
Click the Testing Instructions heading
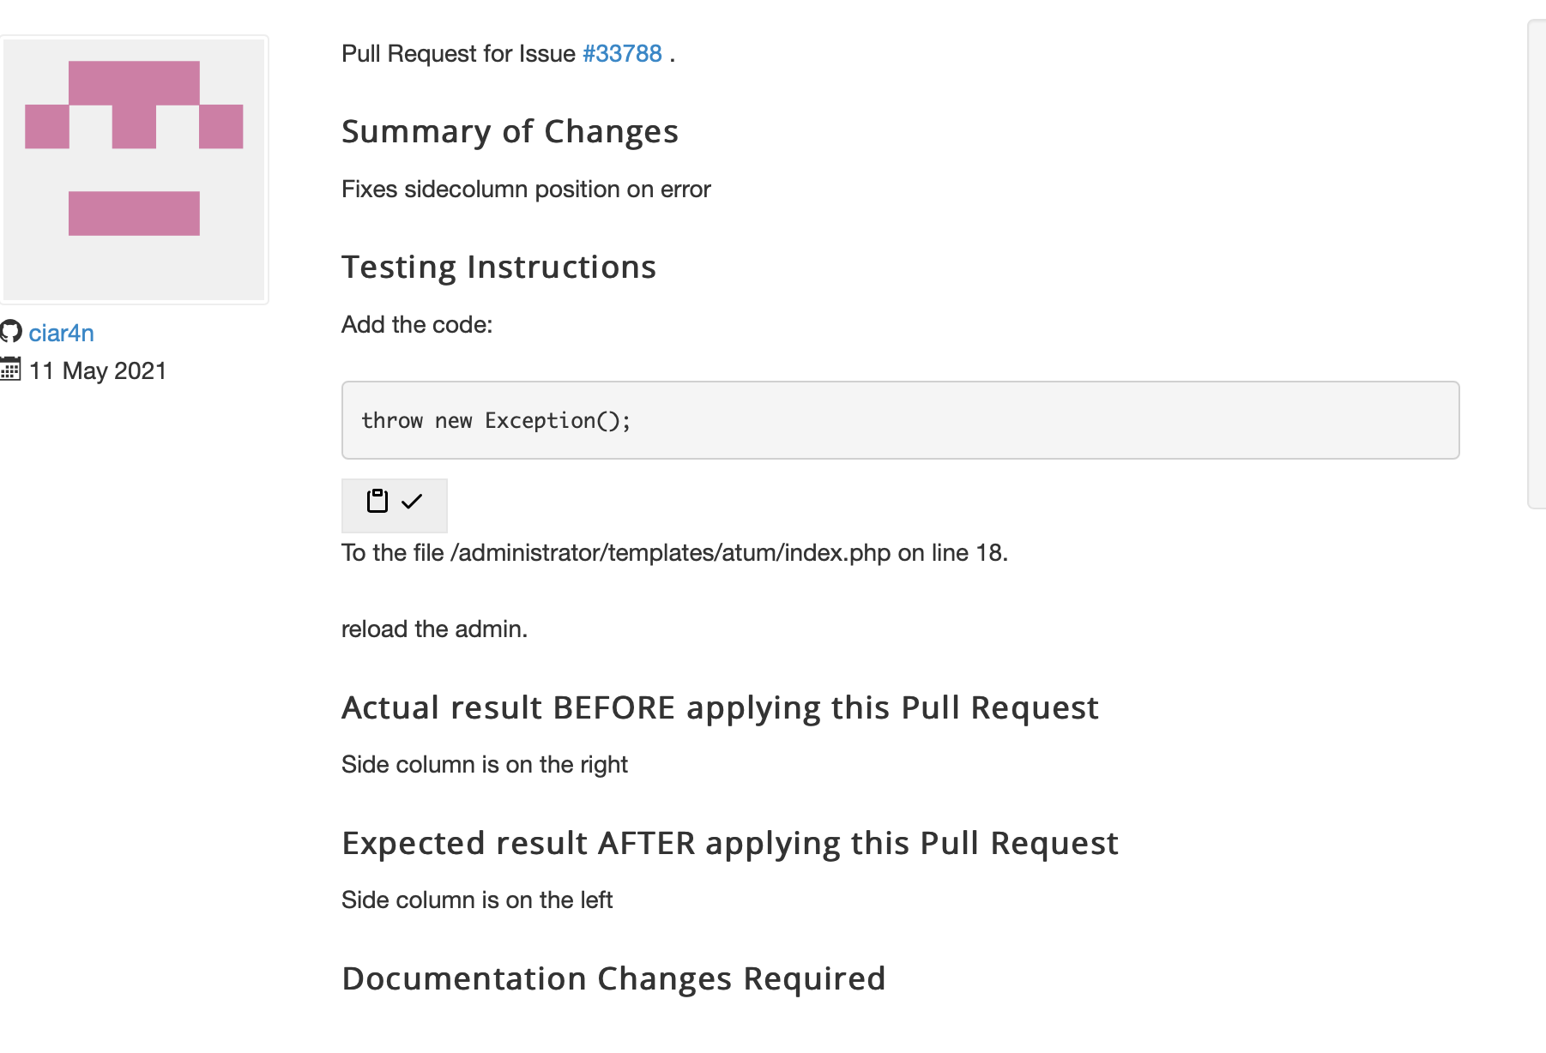(x=498, y=267)
